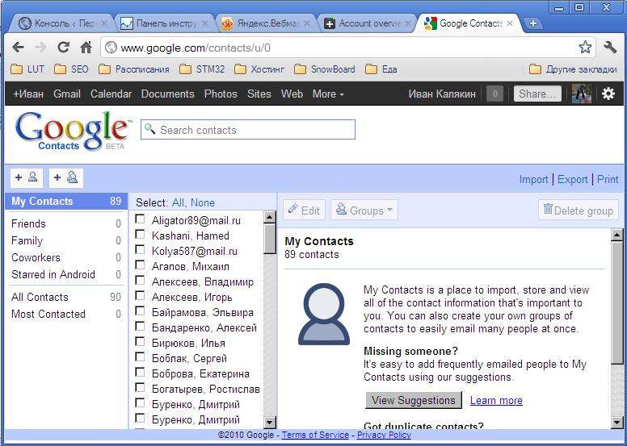This screenshot has height=446, width=627.
Task: Open the Learn more link
Action: pos(496,401)
